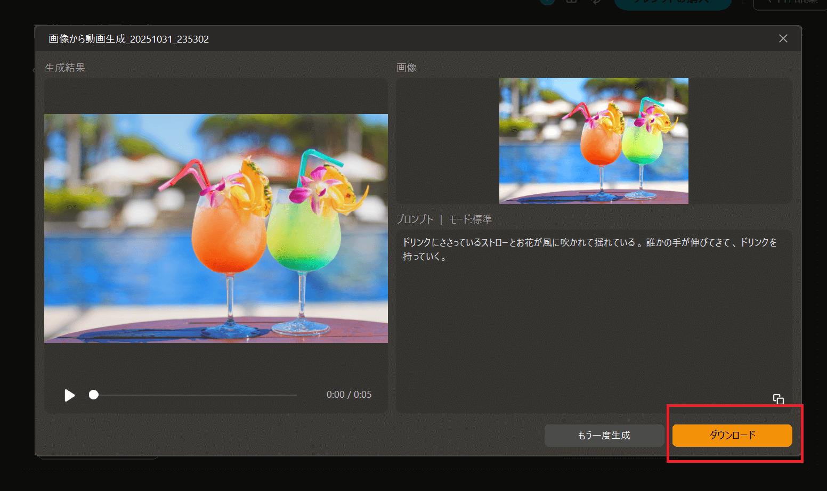This screenshot has height=491, width=827.
Task: Close the 画像から動画生成 dialog
Action: tap(783, 38)
